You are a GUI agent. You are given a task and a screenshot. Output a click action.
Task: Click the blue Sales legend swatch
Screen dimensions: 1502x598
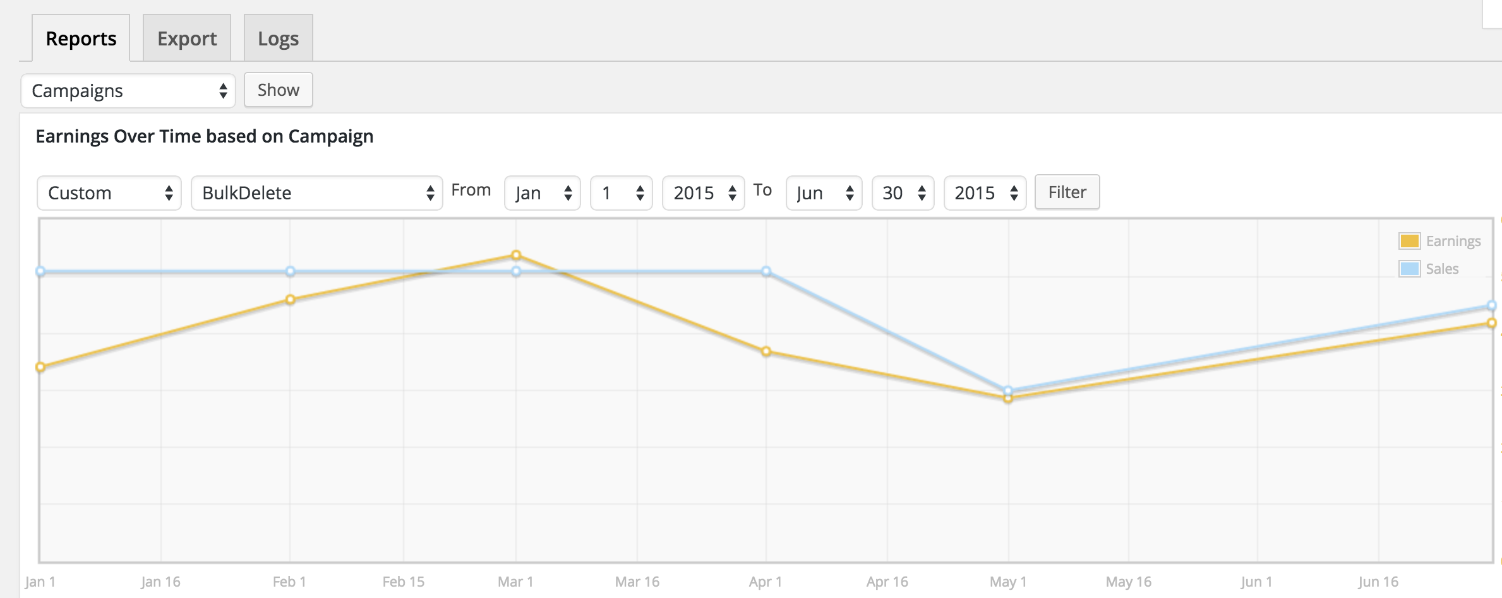click(1409, 269)
